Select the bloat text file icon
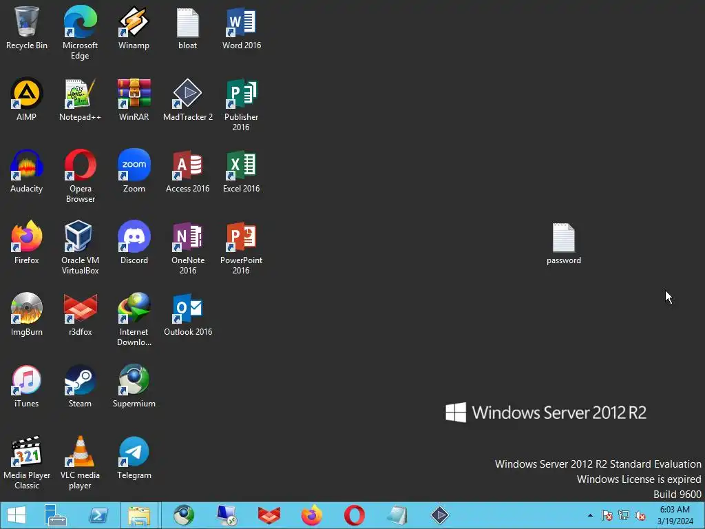 pos(188,28)
